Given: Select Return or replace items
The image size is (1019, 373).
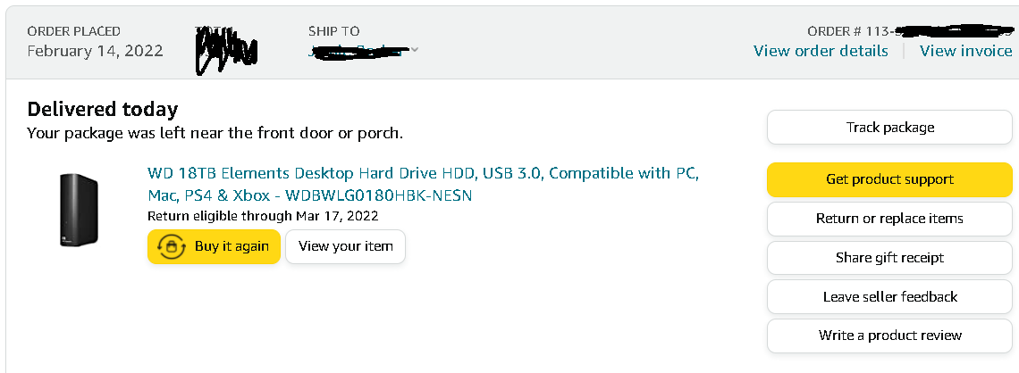Looking at the screenshot, I should [x=889, y=219].
